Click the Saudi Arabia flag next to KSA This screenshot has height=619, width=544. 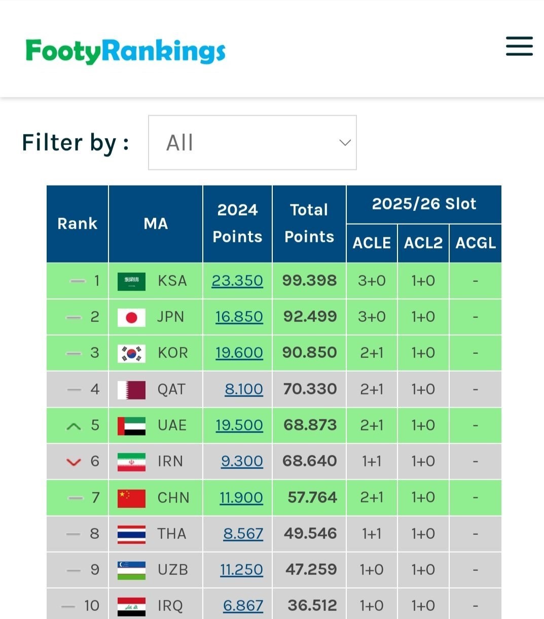pyautogui.click(x=131, y=281)
